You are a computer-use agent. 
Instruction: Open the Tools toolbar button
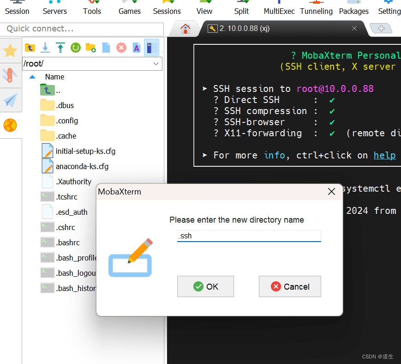(92, 8)
